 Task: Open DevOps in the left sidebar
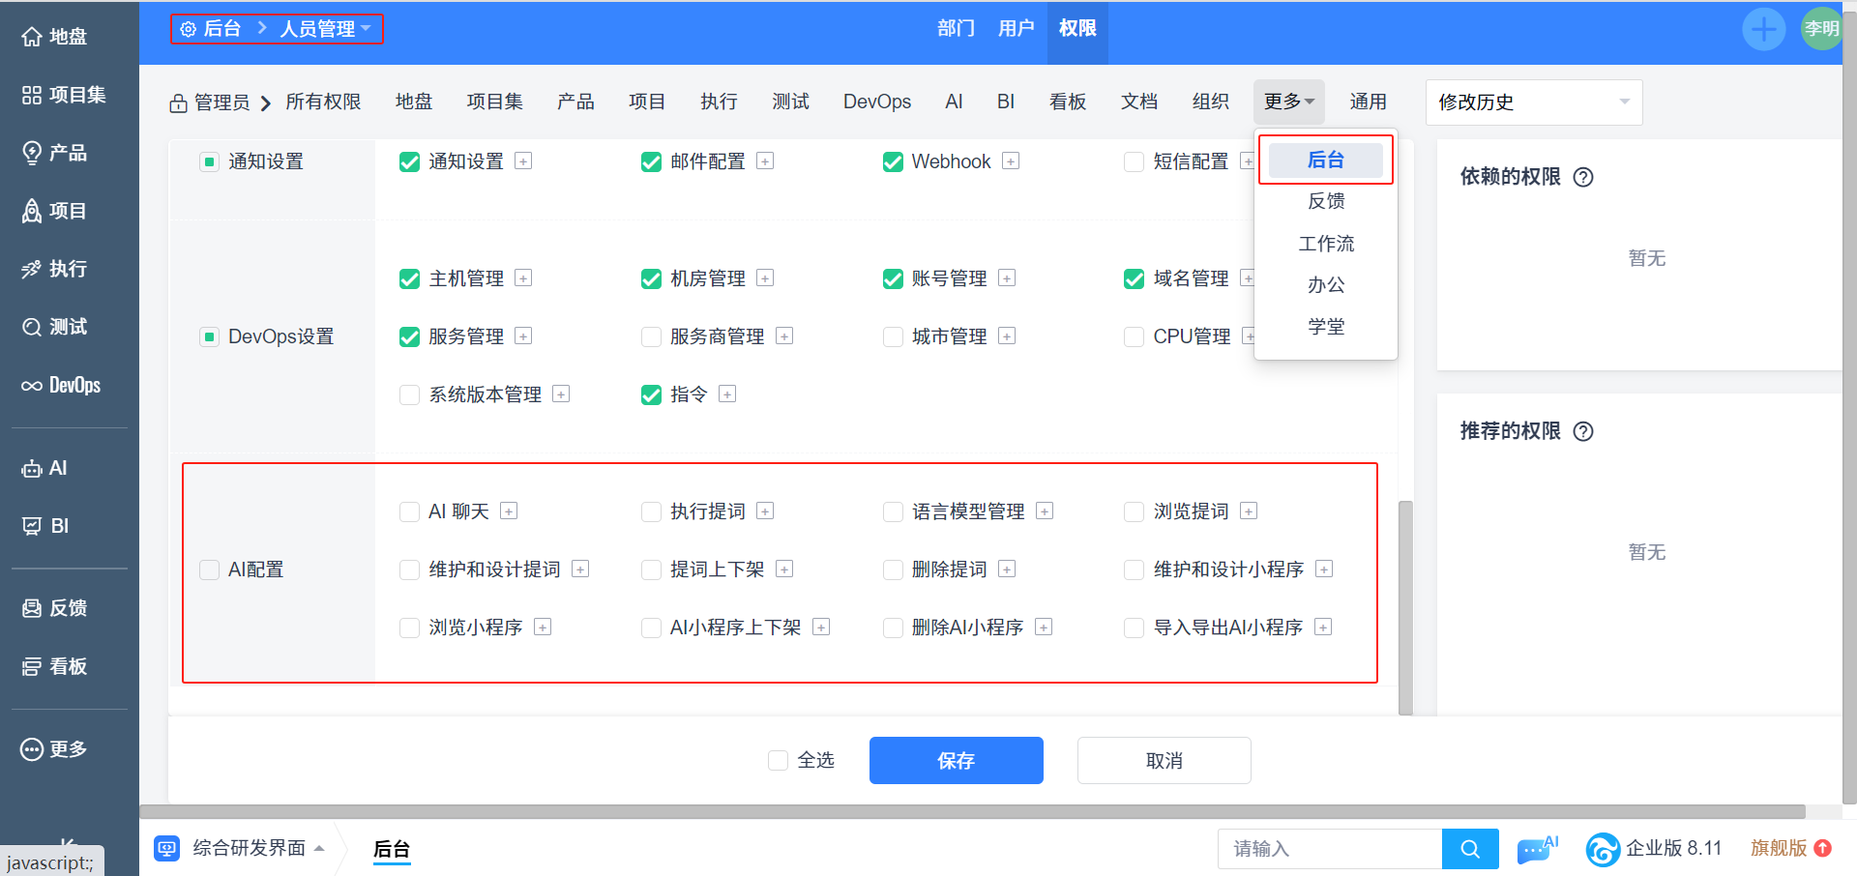tap(62, 385)
